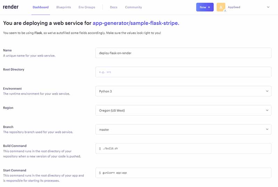Switch to the Dashboard tab
278x187 pixels.
(40, 7)
